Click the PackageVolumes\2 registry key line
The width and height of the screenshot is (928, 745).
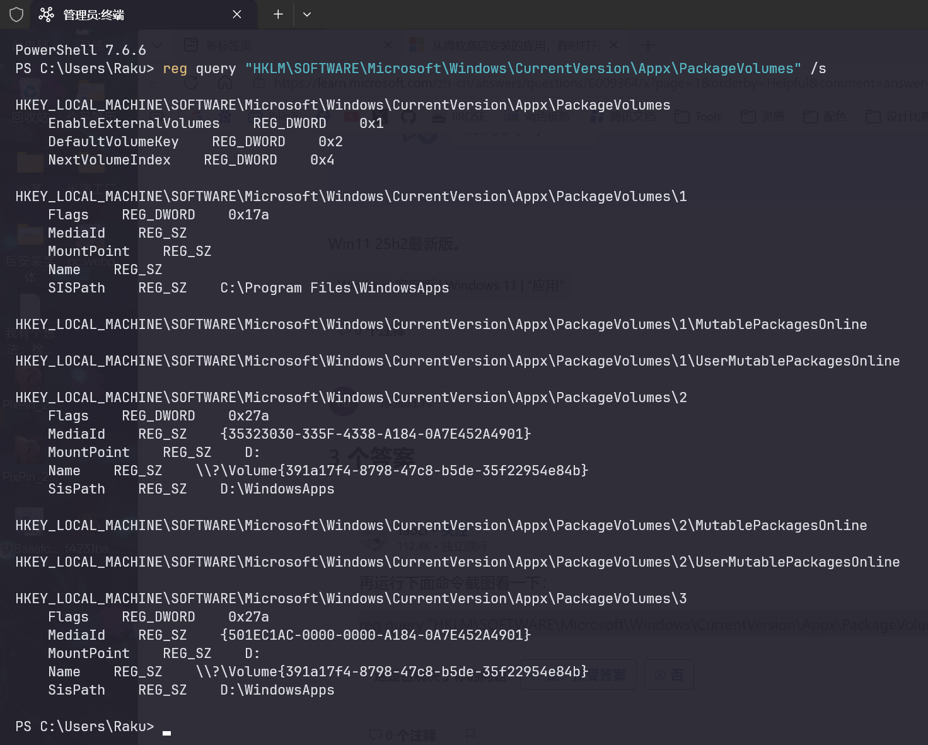click(351, 398)
